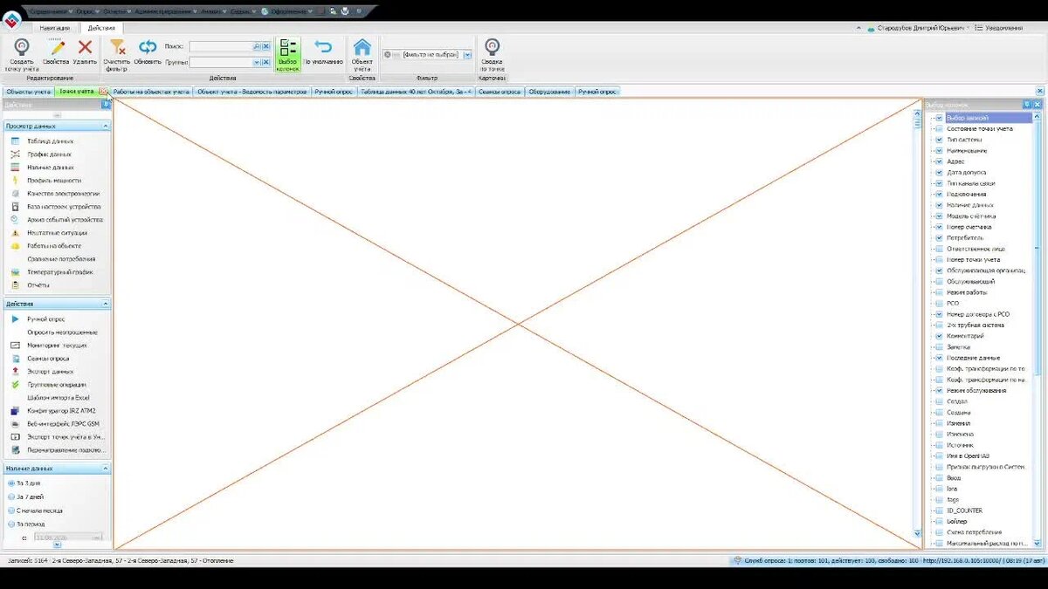The image size is (1048, 589).
Task: Collapse the Просмотр данных panel section
Action: tap(106, 127)
